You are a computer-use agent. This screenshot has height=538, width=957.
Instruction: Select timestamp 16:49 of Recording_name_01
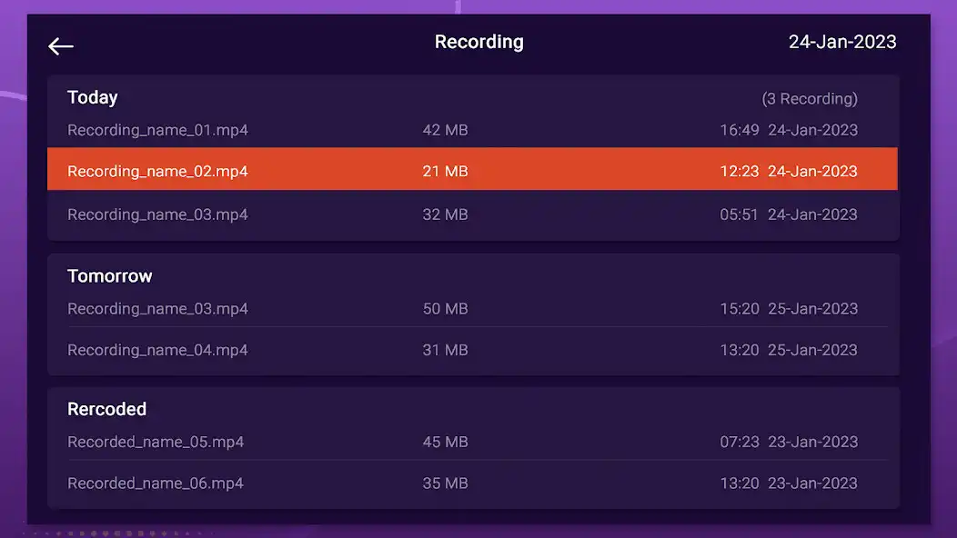click(740, 130)
